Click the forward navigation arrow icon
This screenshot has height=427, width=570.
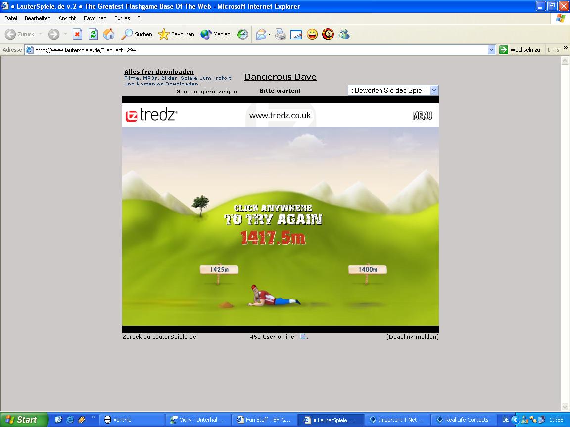[x=54, y=34]
